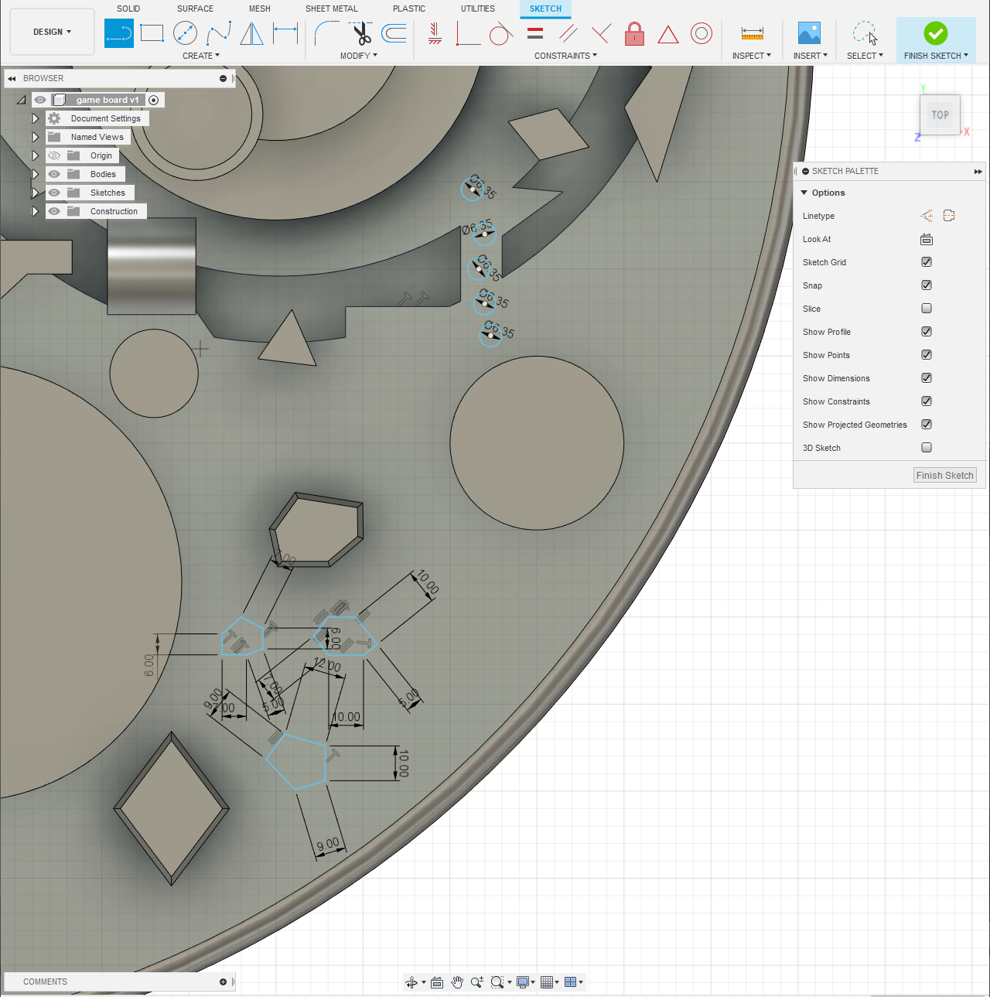Enable the Slice option
The width and height of the screenshot is (990, 997).
point(926,308)
